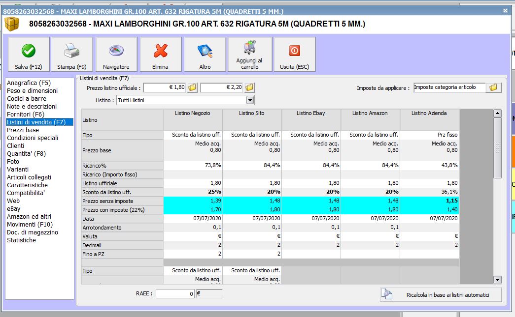Click scroll down arrow of price table
This screenshot has height=317, width=515.
[497, 280]
